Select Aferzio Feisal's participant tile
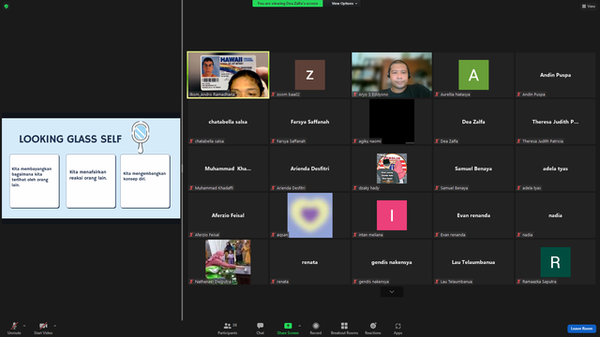 [x=228, y=215]
